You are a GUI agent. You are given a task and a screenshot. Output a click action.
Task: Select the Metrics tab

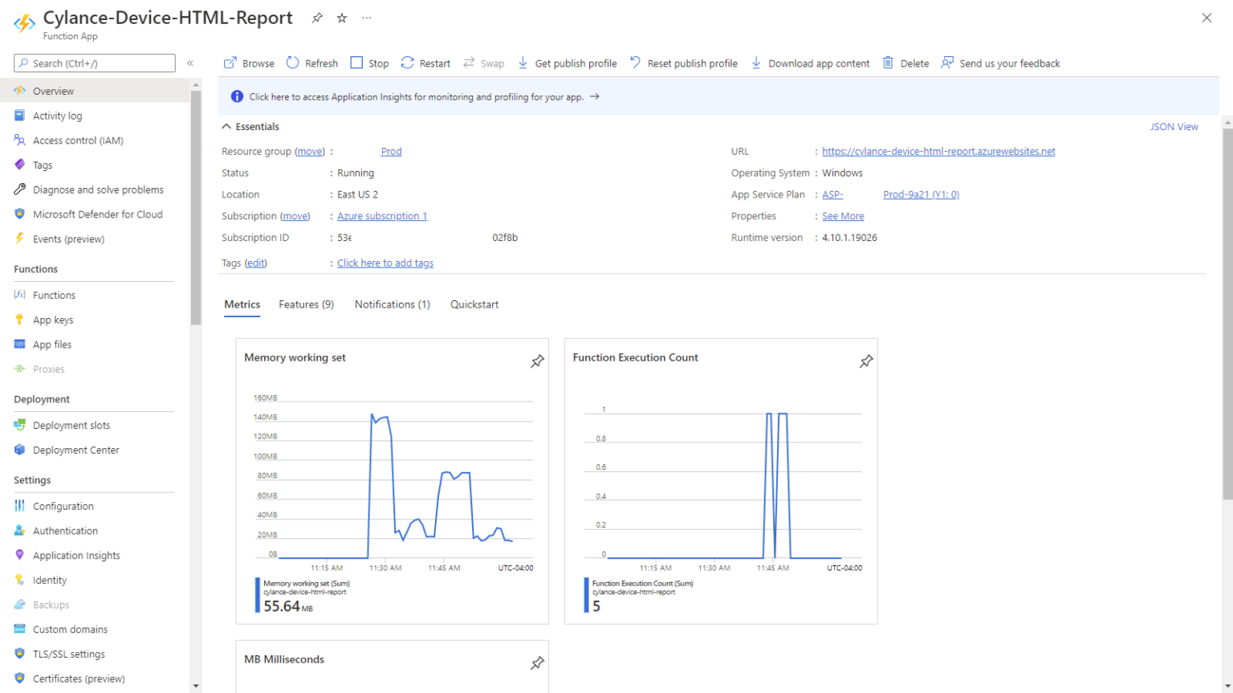point(242,304)
